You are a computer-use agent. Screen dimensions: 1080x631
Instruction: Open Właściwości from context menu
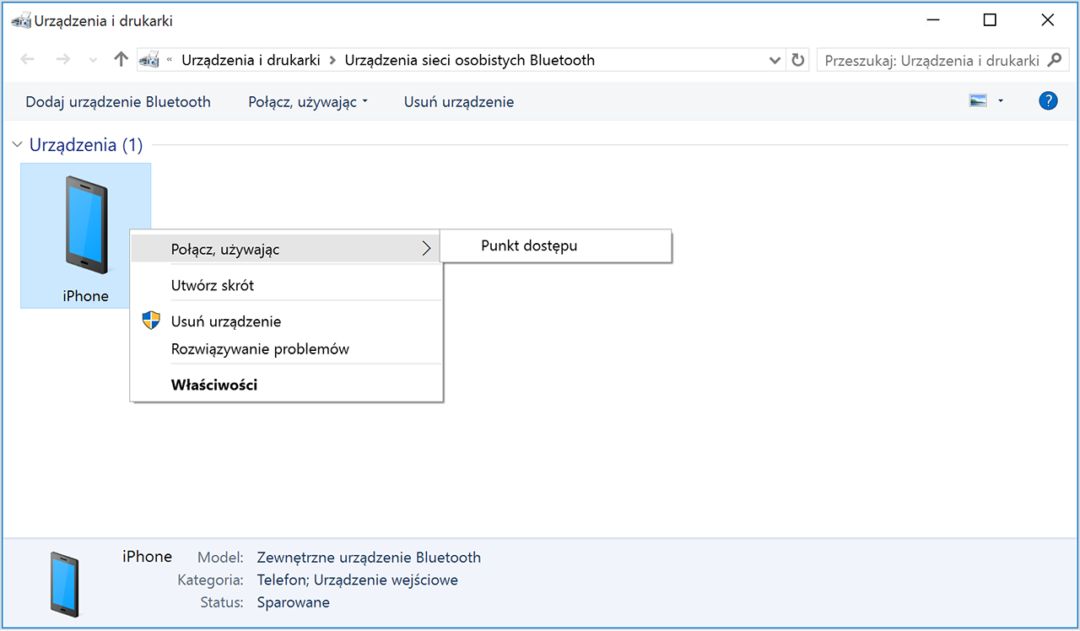286,385
